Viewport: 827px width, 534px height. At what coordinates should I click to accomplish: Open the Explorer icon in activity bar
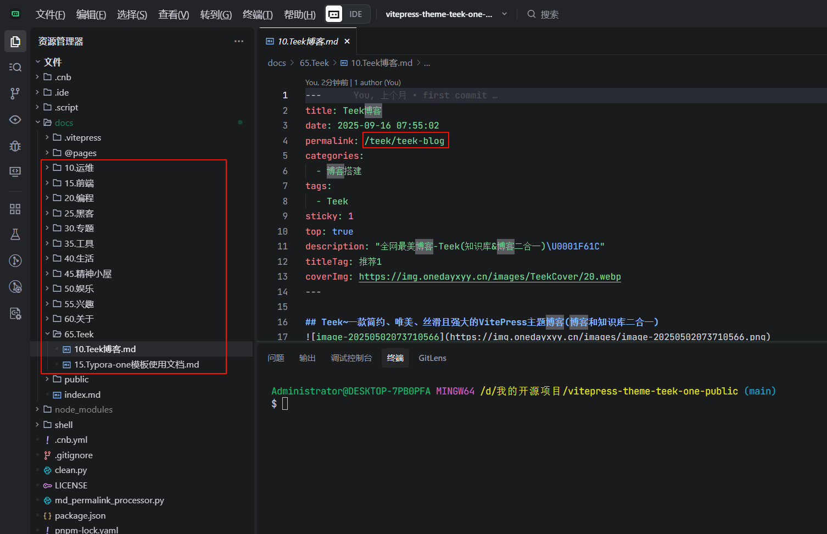click(15, 41)
